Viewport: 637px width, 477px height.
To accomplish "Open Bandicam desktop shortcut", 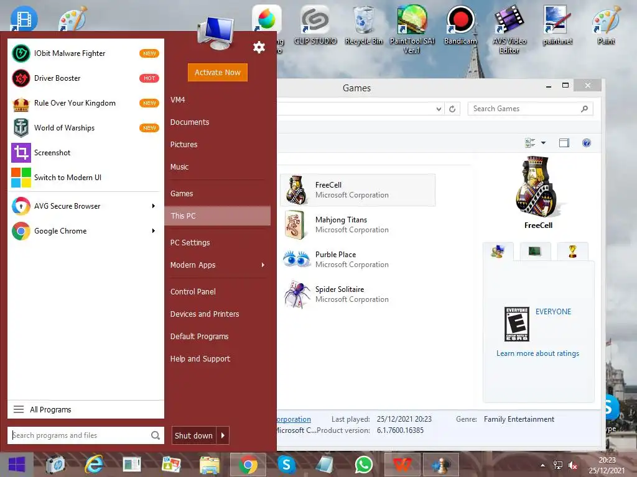I will (460, 25).
